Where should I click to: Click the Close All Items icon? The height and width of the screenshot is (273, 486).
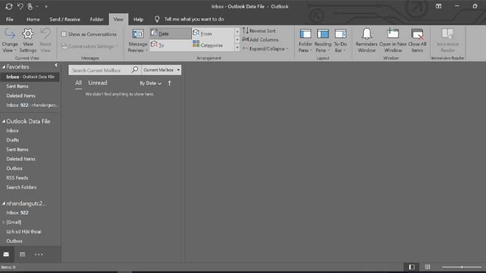417,34
